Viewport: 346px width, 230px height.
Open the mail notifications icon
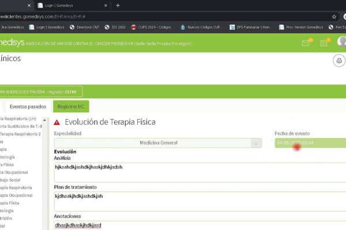click(306, 43)
